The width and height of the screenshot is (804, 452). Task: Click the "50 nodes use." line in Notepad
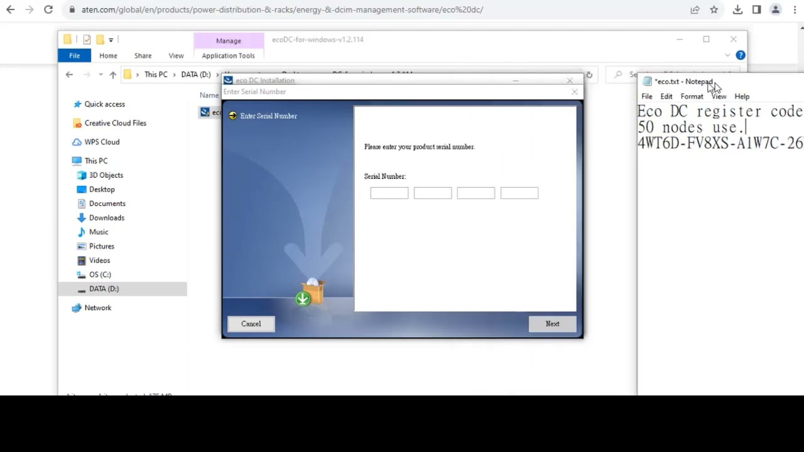pos(692,127)
